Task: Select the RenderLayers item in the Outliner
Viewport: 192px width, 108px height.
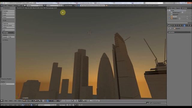Action: (176, 13)
